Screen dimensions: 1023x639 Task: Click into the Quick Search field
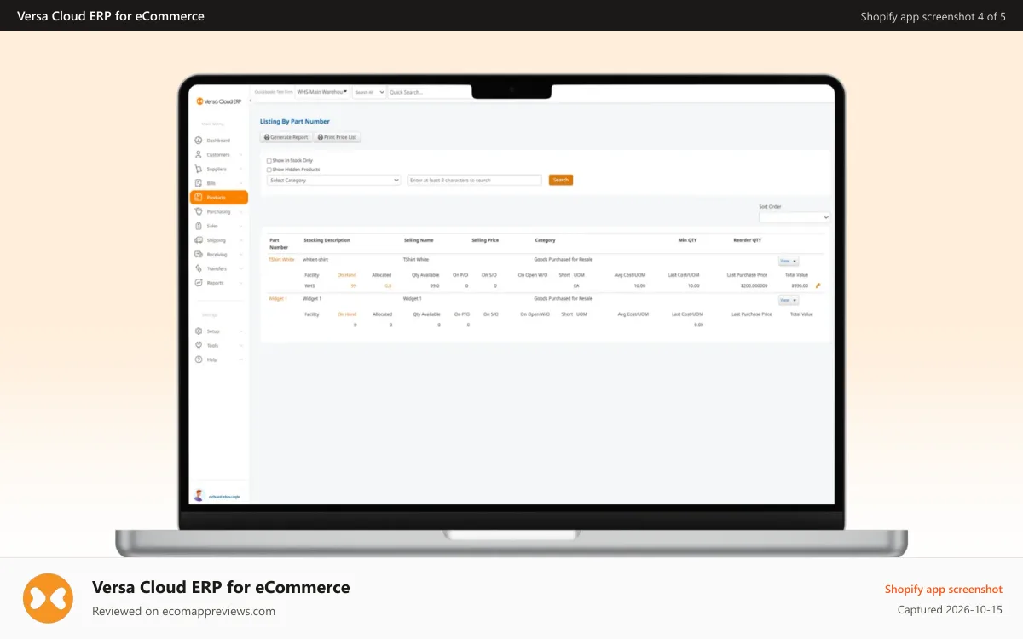click(x=429, y=92)
